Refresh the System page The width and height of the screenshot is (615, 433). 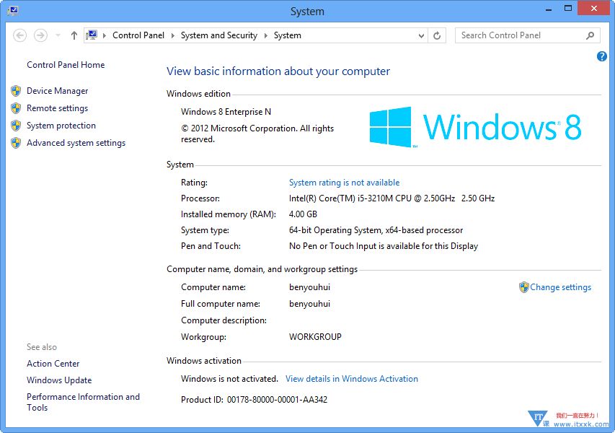point(437,36)
